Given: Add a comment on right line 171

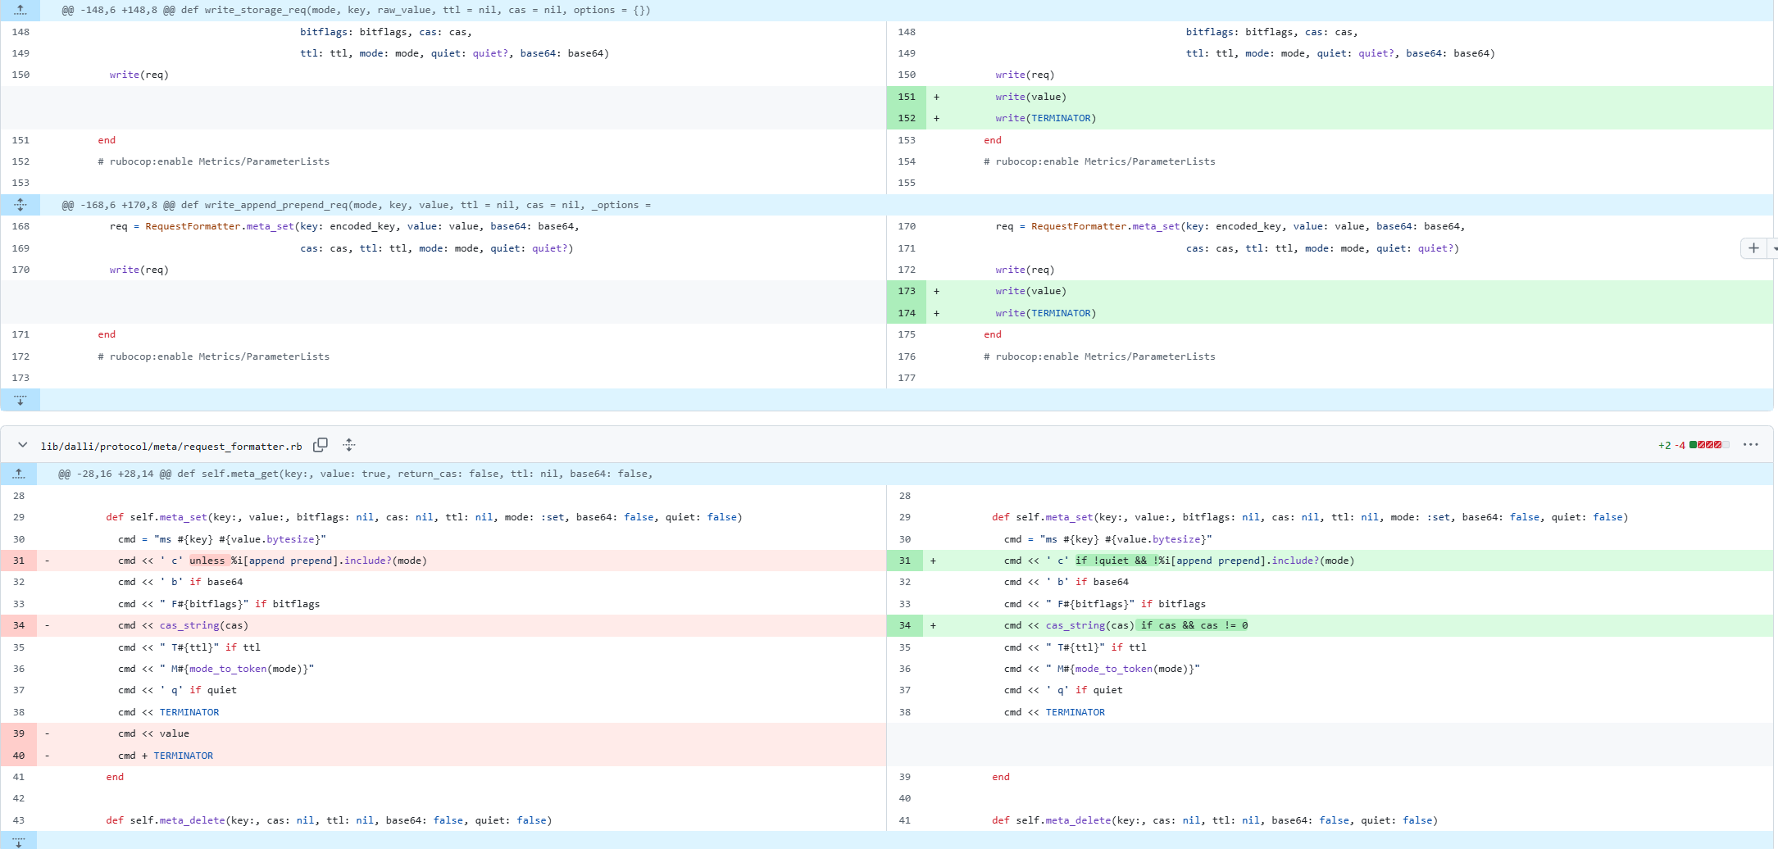Looking at the screenshot, I should point(1753,248).
